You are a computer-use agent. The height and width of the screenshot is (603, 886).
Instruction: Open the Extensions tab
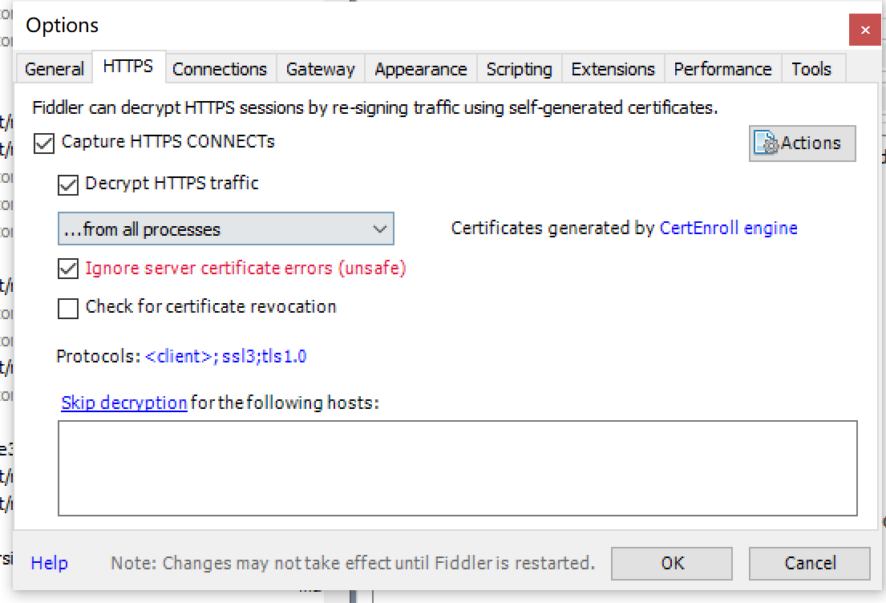(x=613, y=69)
